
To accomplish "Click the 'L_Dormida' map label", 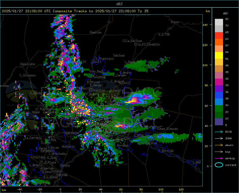I will (166, 151).
